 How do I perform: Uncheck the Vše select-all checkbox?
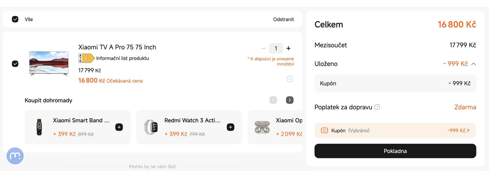coord(15,19)
